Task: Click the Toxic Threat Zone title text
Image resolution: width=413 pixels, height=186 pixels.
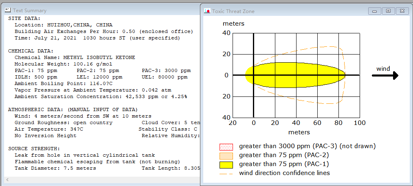Action: pos(233,11)
